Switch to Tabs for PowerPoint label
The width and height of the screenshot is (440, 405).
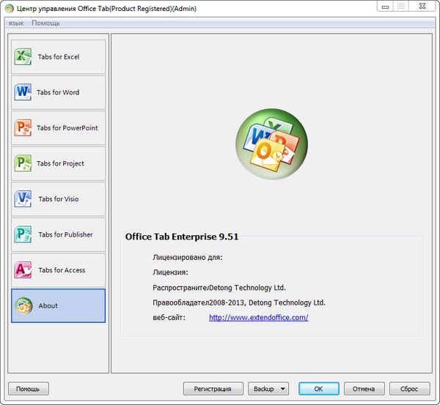pos(67,128)
